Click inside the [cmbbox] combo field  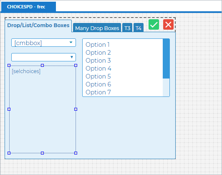(43, 43)
